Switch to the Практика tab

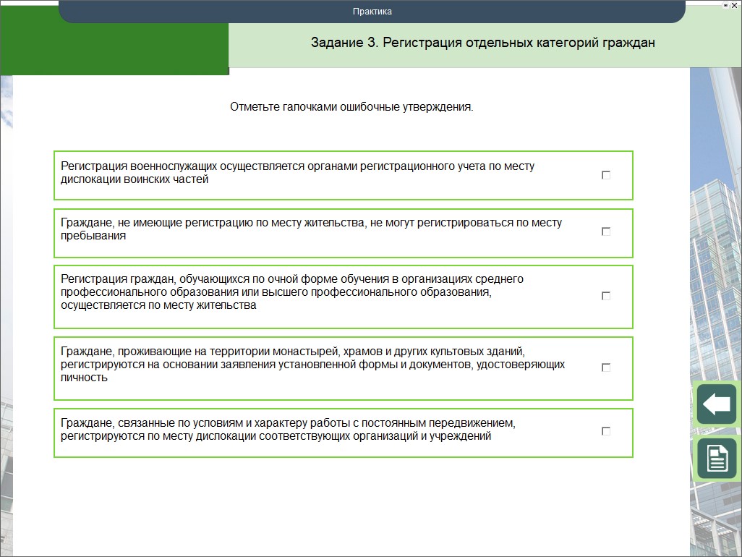[x=372, y=12]
